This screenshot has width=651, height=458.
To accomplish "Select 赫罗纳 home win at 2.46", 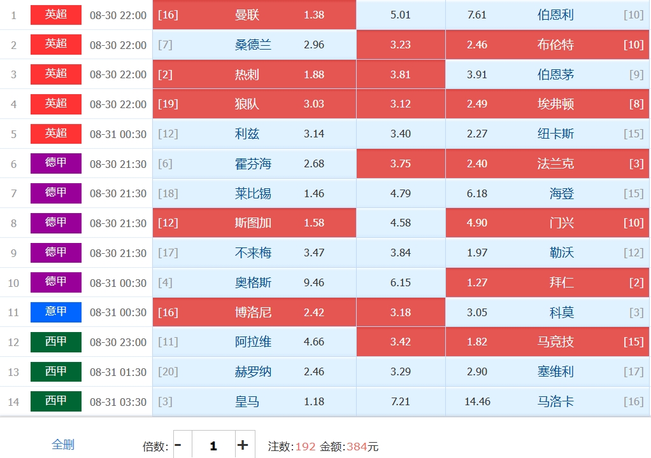I will tap(254, 371).
